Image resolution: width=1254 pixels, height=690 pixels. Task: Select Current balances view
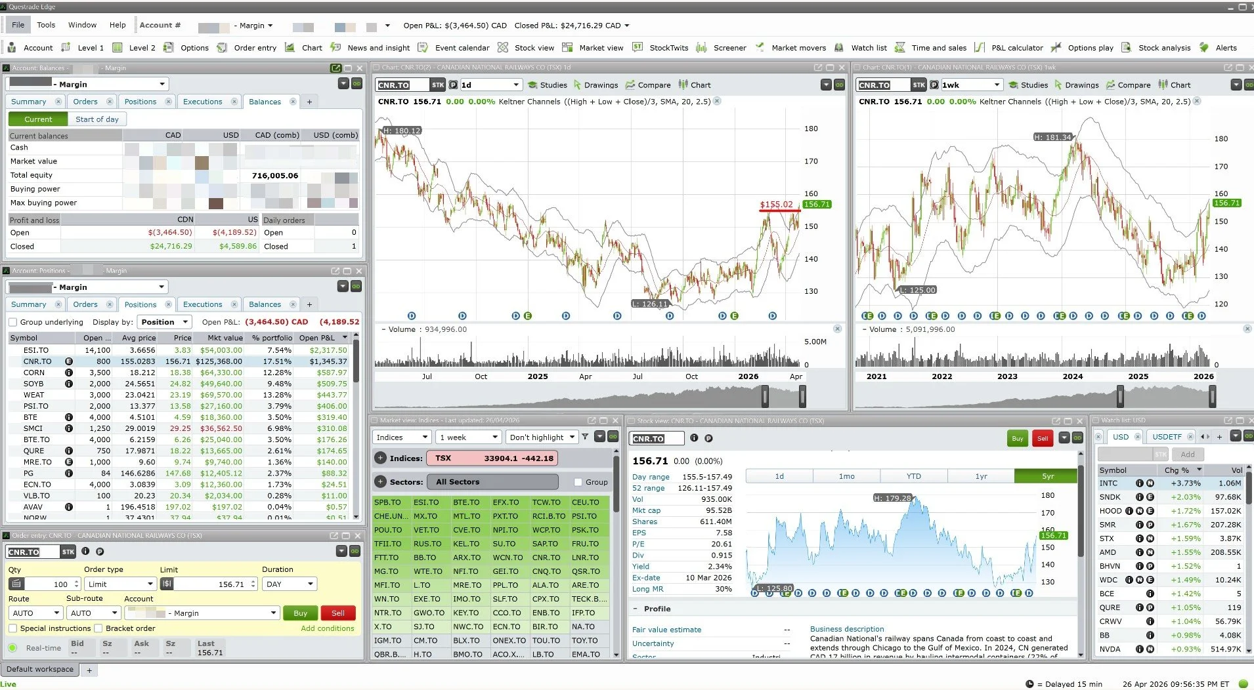point(38,119)
